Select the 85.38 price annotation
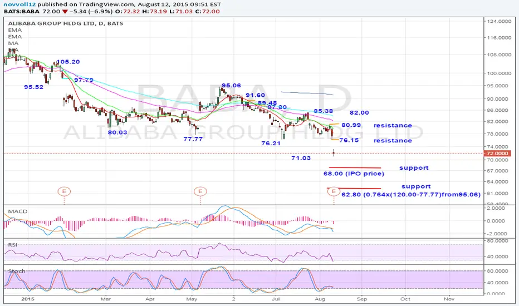 (x=324, y=111)
